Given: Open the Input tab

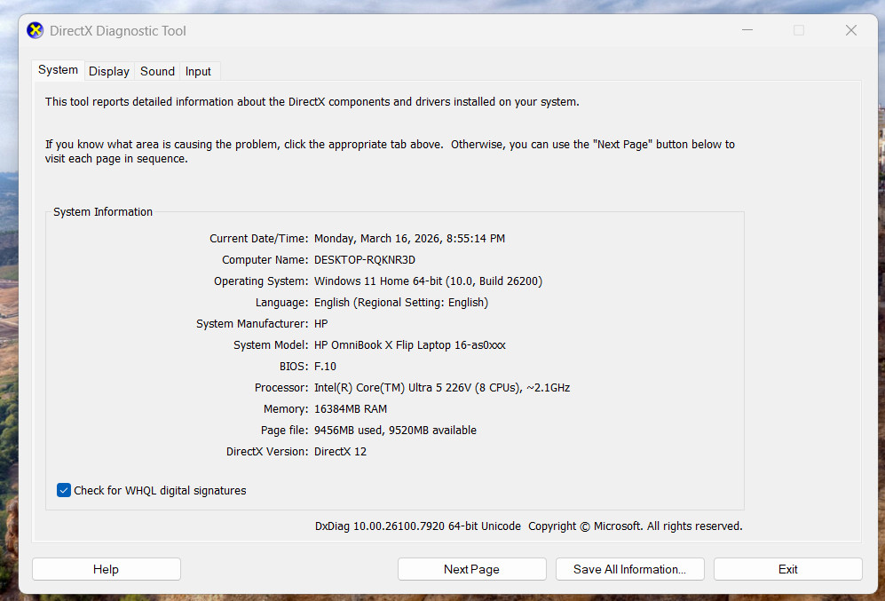Looking at the screenshot, I should [198, 72].
